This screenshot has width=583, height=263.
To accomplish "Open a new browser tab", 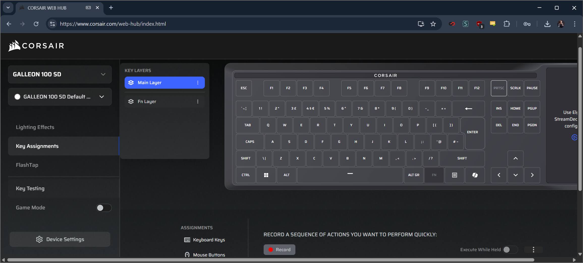I will [111, 8].
